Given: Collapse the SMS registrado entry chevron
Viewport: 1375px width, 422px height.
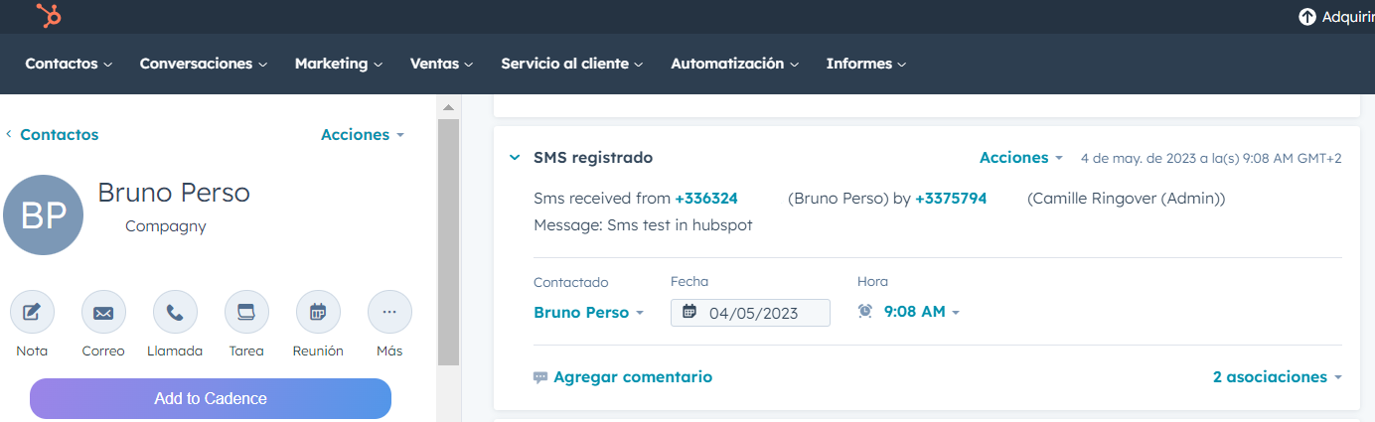Looking at the screenshot, I should point(515,158).
